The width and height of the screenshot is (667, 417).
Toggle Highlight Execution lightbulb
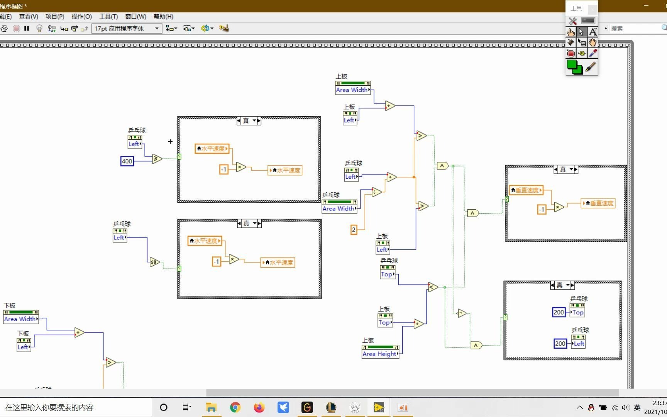point(39,28)
